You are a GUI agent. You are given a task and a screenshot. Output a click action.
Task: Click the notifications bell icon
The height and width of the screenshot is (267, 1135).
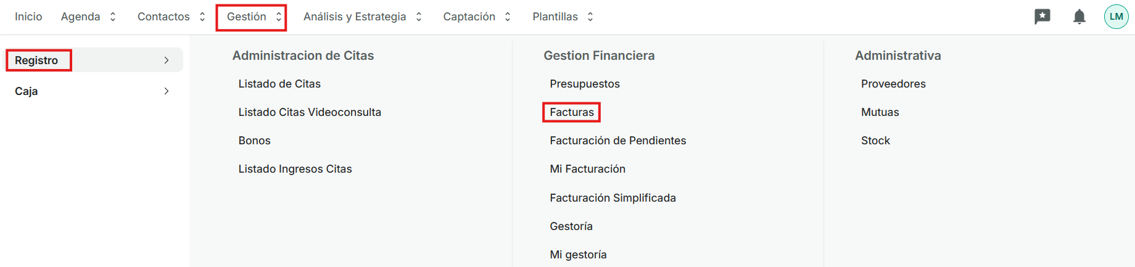pos(1079,17)
